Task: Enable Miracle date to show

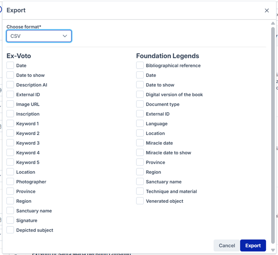Action: coord(140,153)
